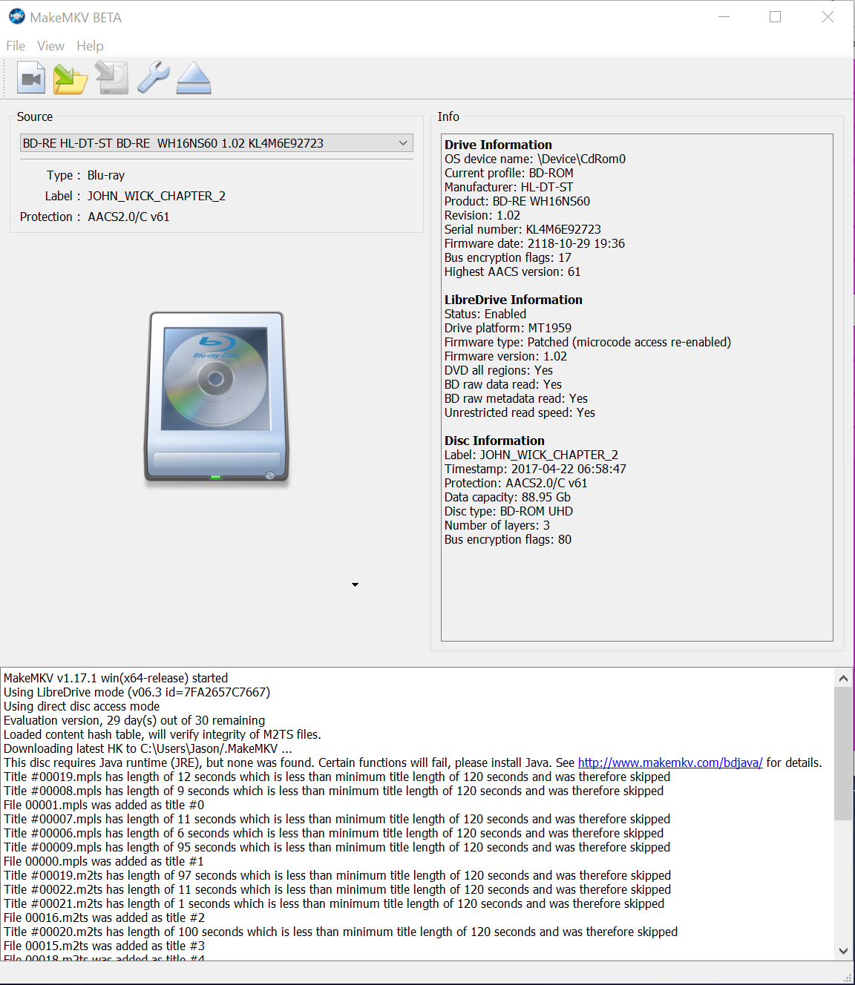The image size is (855, 985).
Task: Open the makemkv.com/bdjava link
Action: [669, 762]
